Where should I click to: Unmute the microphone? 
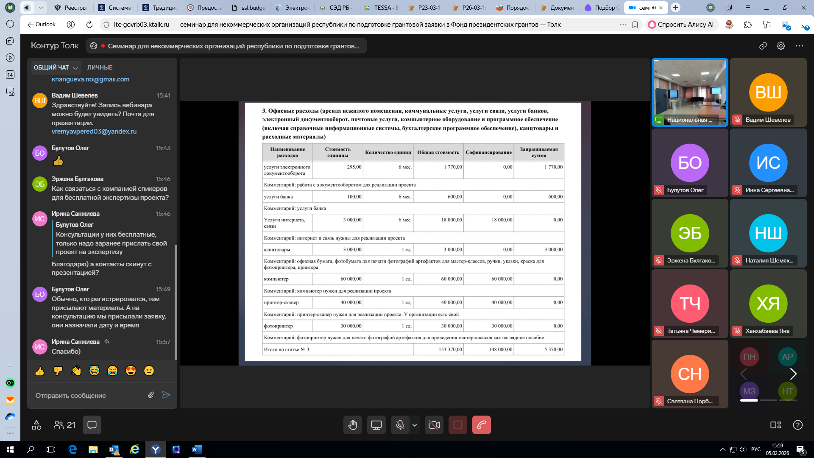[399, 425]
